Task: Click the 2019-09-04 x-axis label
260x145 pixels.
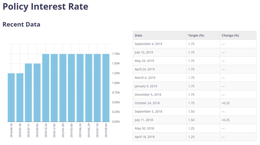Action: coord(106,130)
